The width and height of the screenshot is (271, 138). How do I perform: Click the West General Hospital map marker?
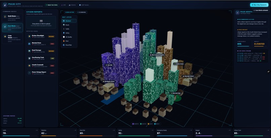point(157,55)
